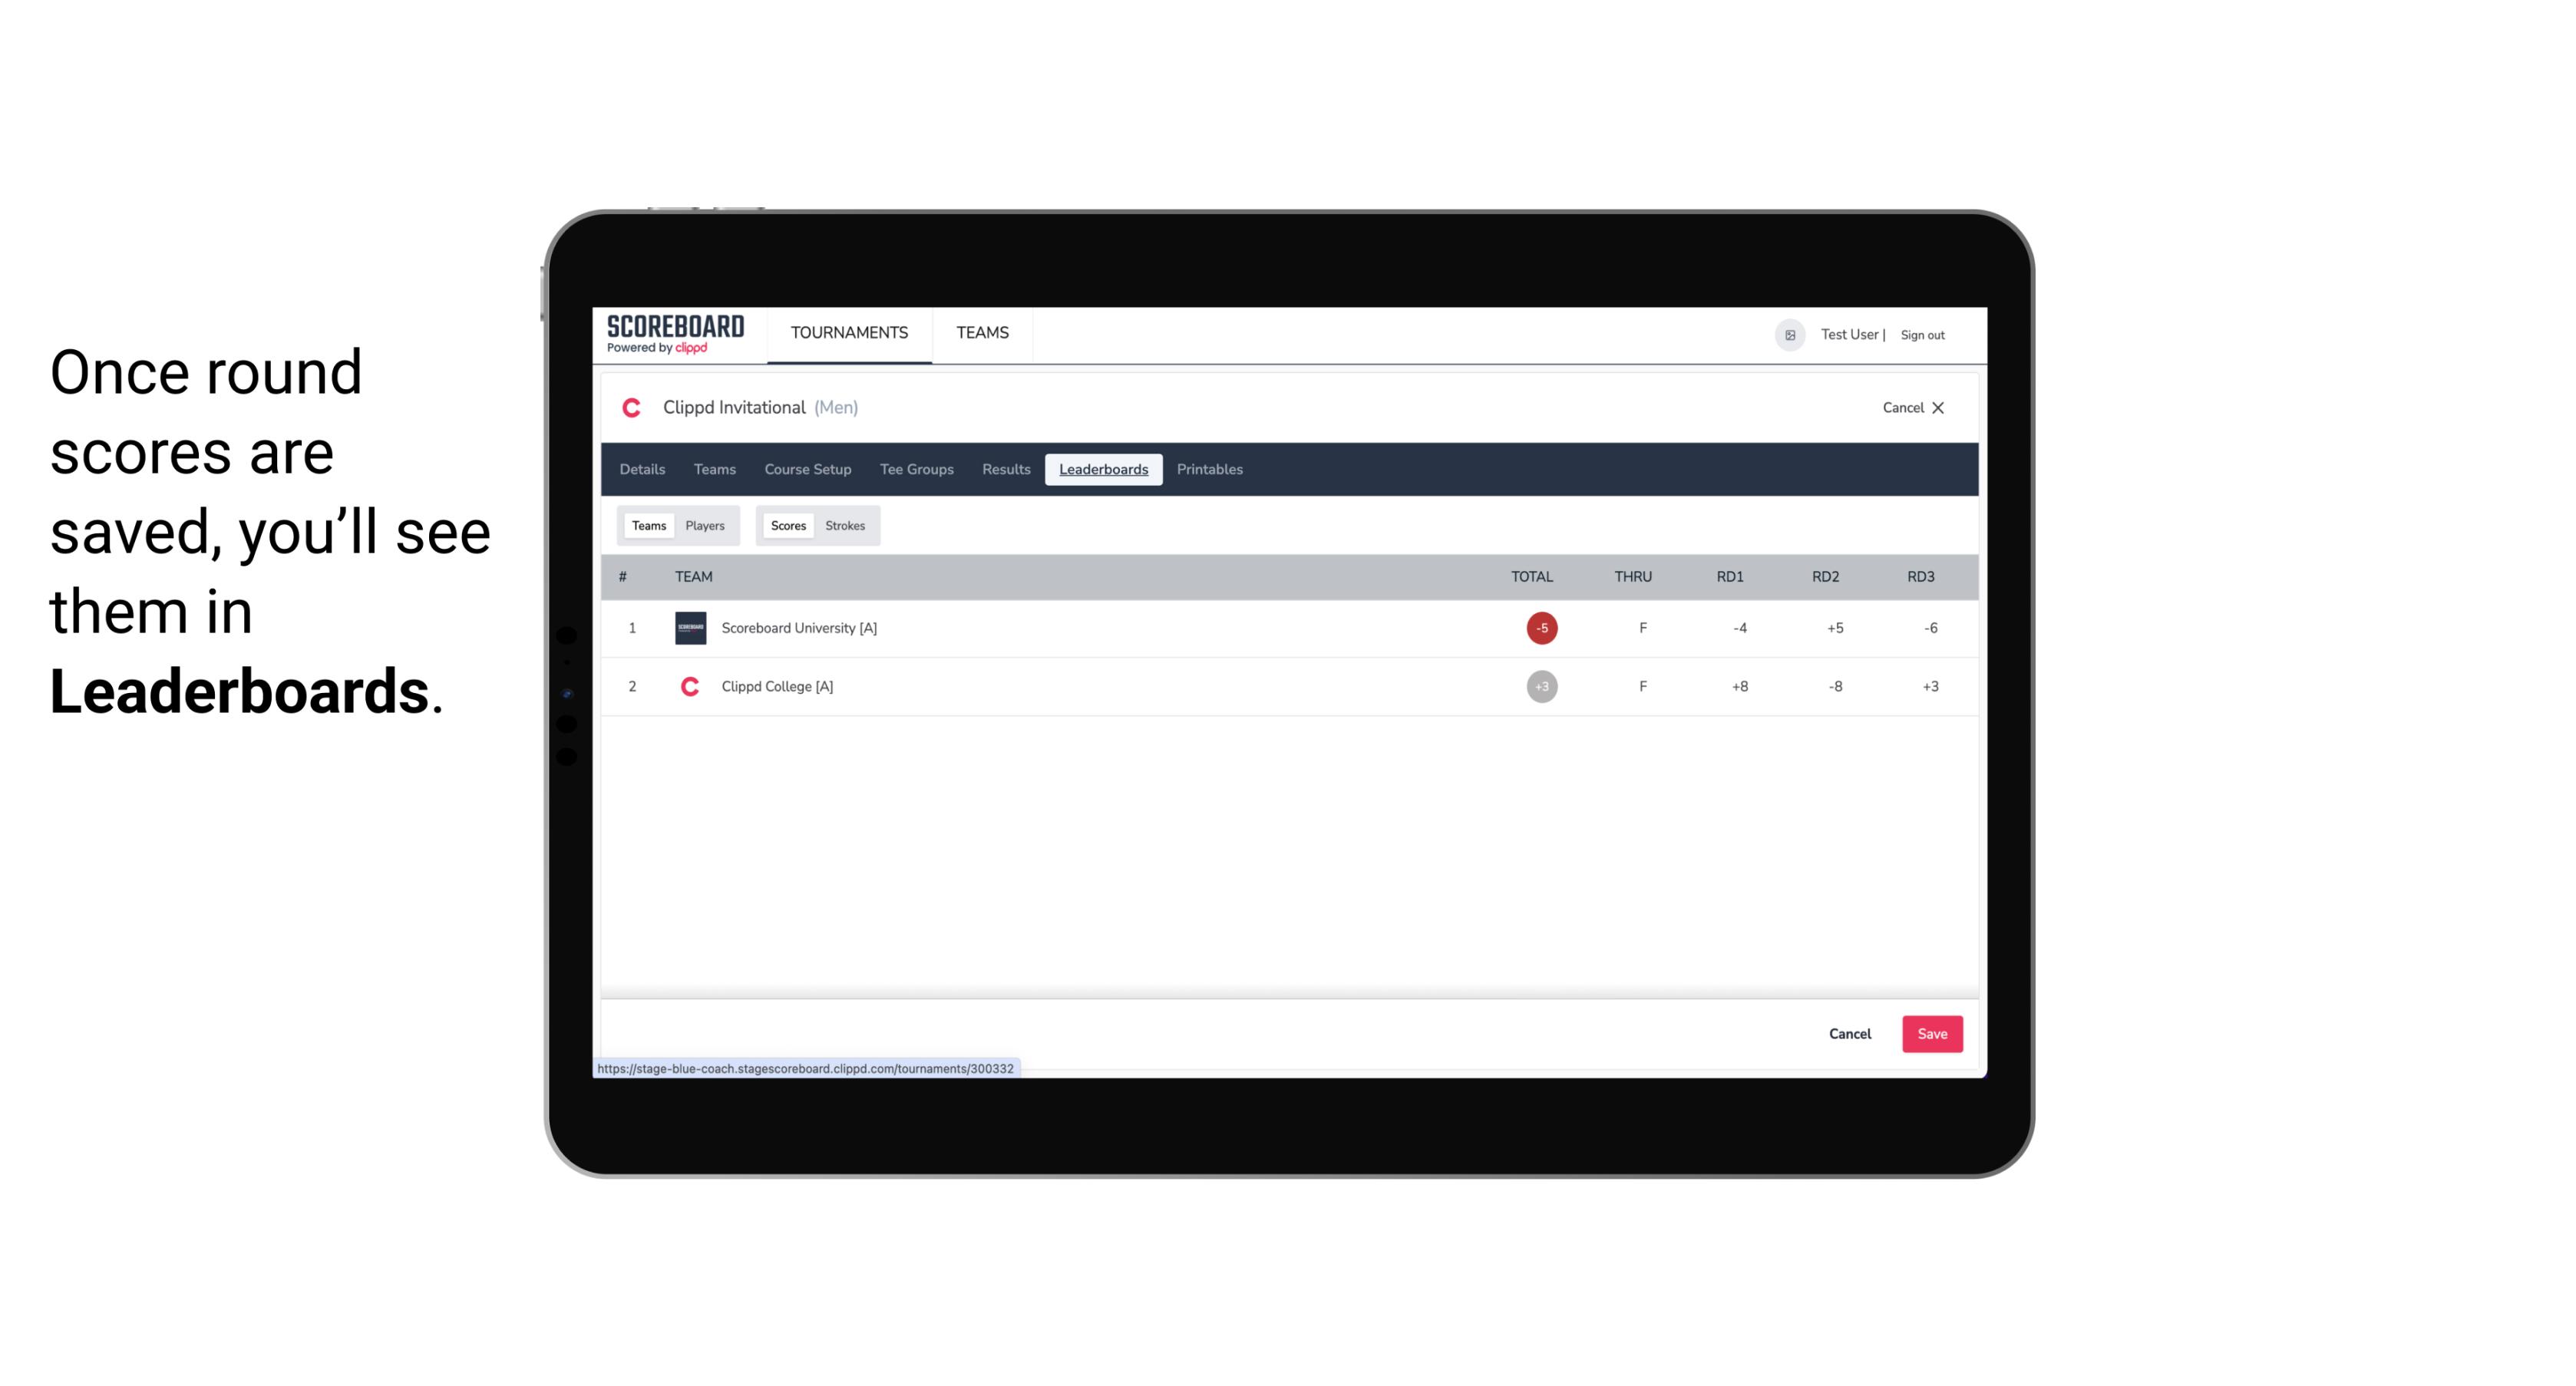Click the Save button
This screenshot has height=1386, width=2576.
click(1929, 1033)
